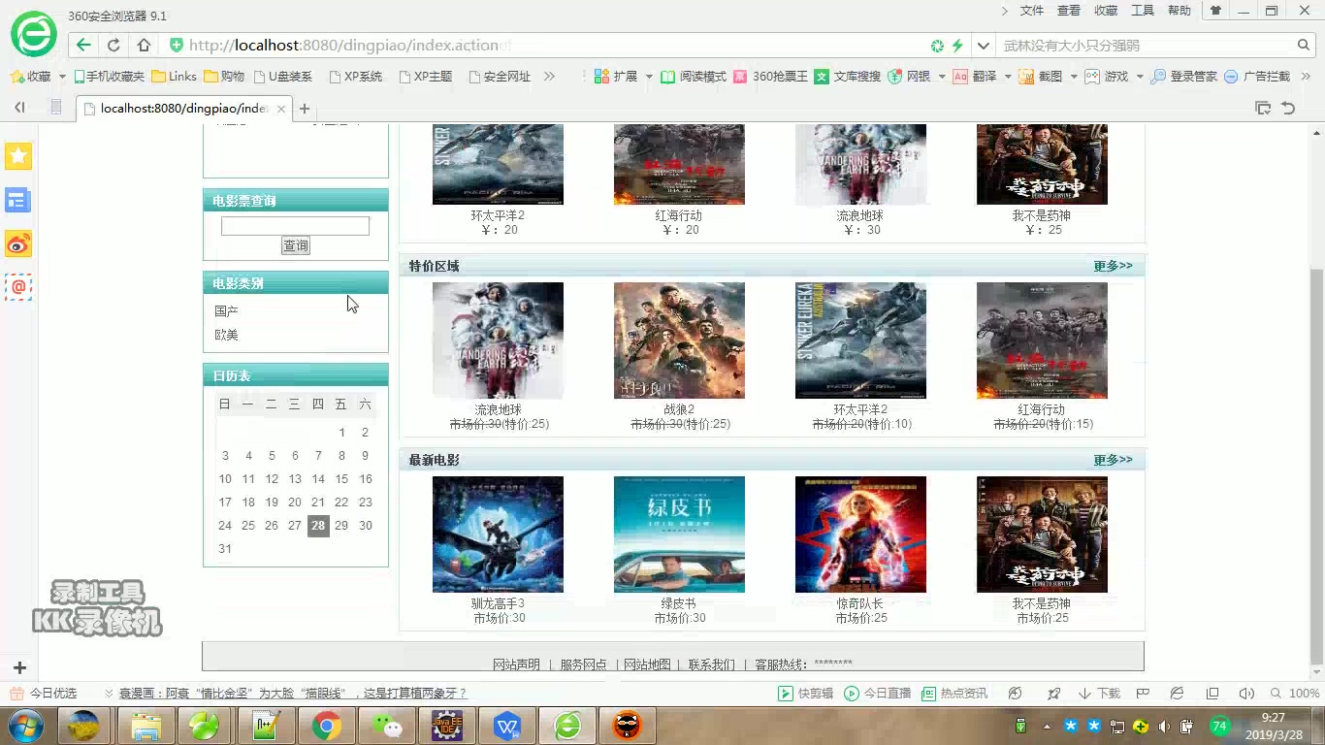Select the 国产 movie category
Viewport: 1325px width, 745px height.
tap(226, 311)
